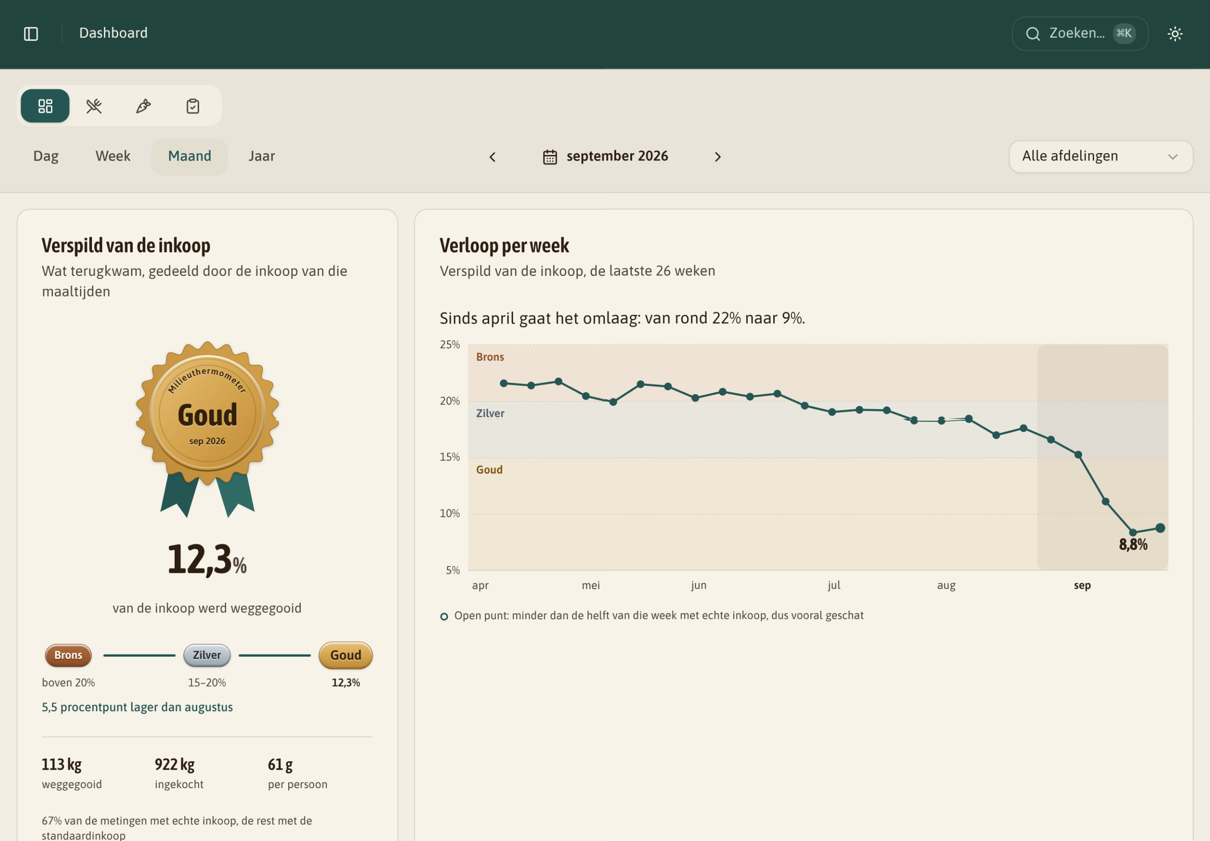Click the Goud level pill badge
1210x841 pixels.
click(x=346, y=655)
